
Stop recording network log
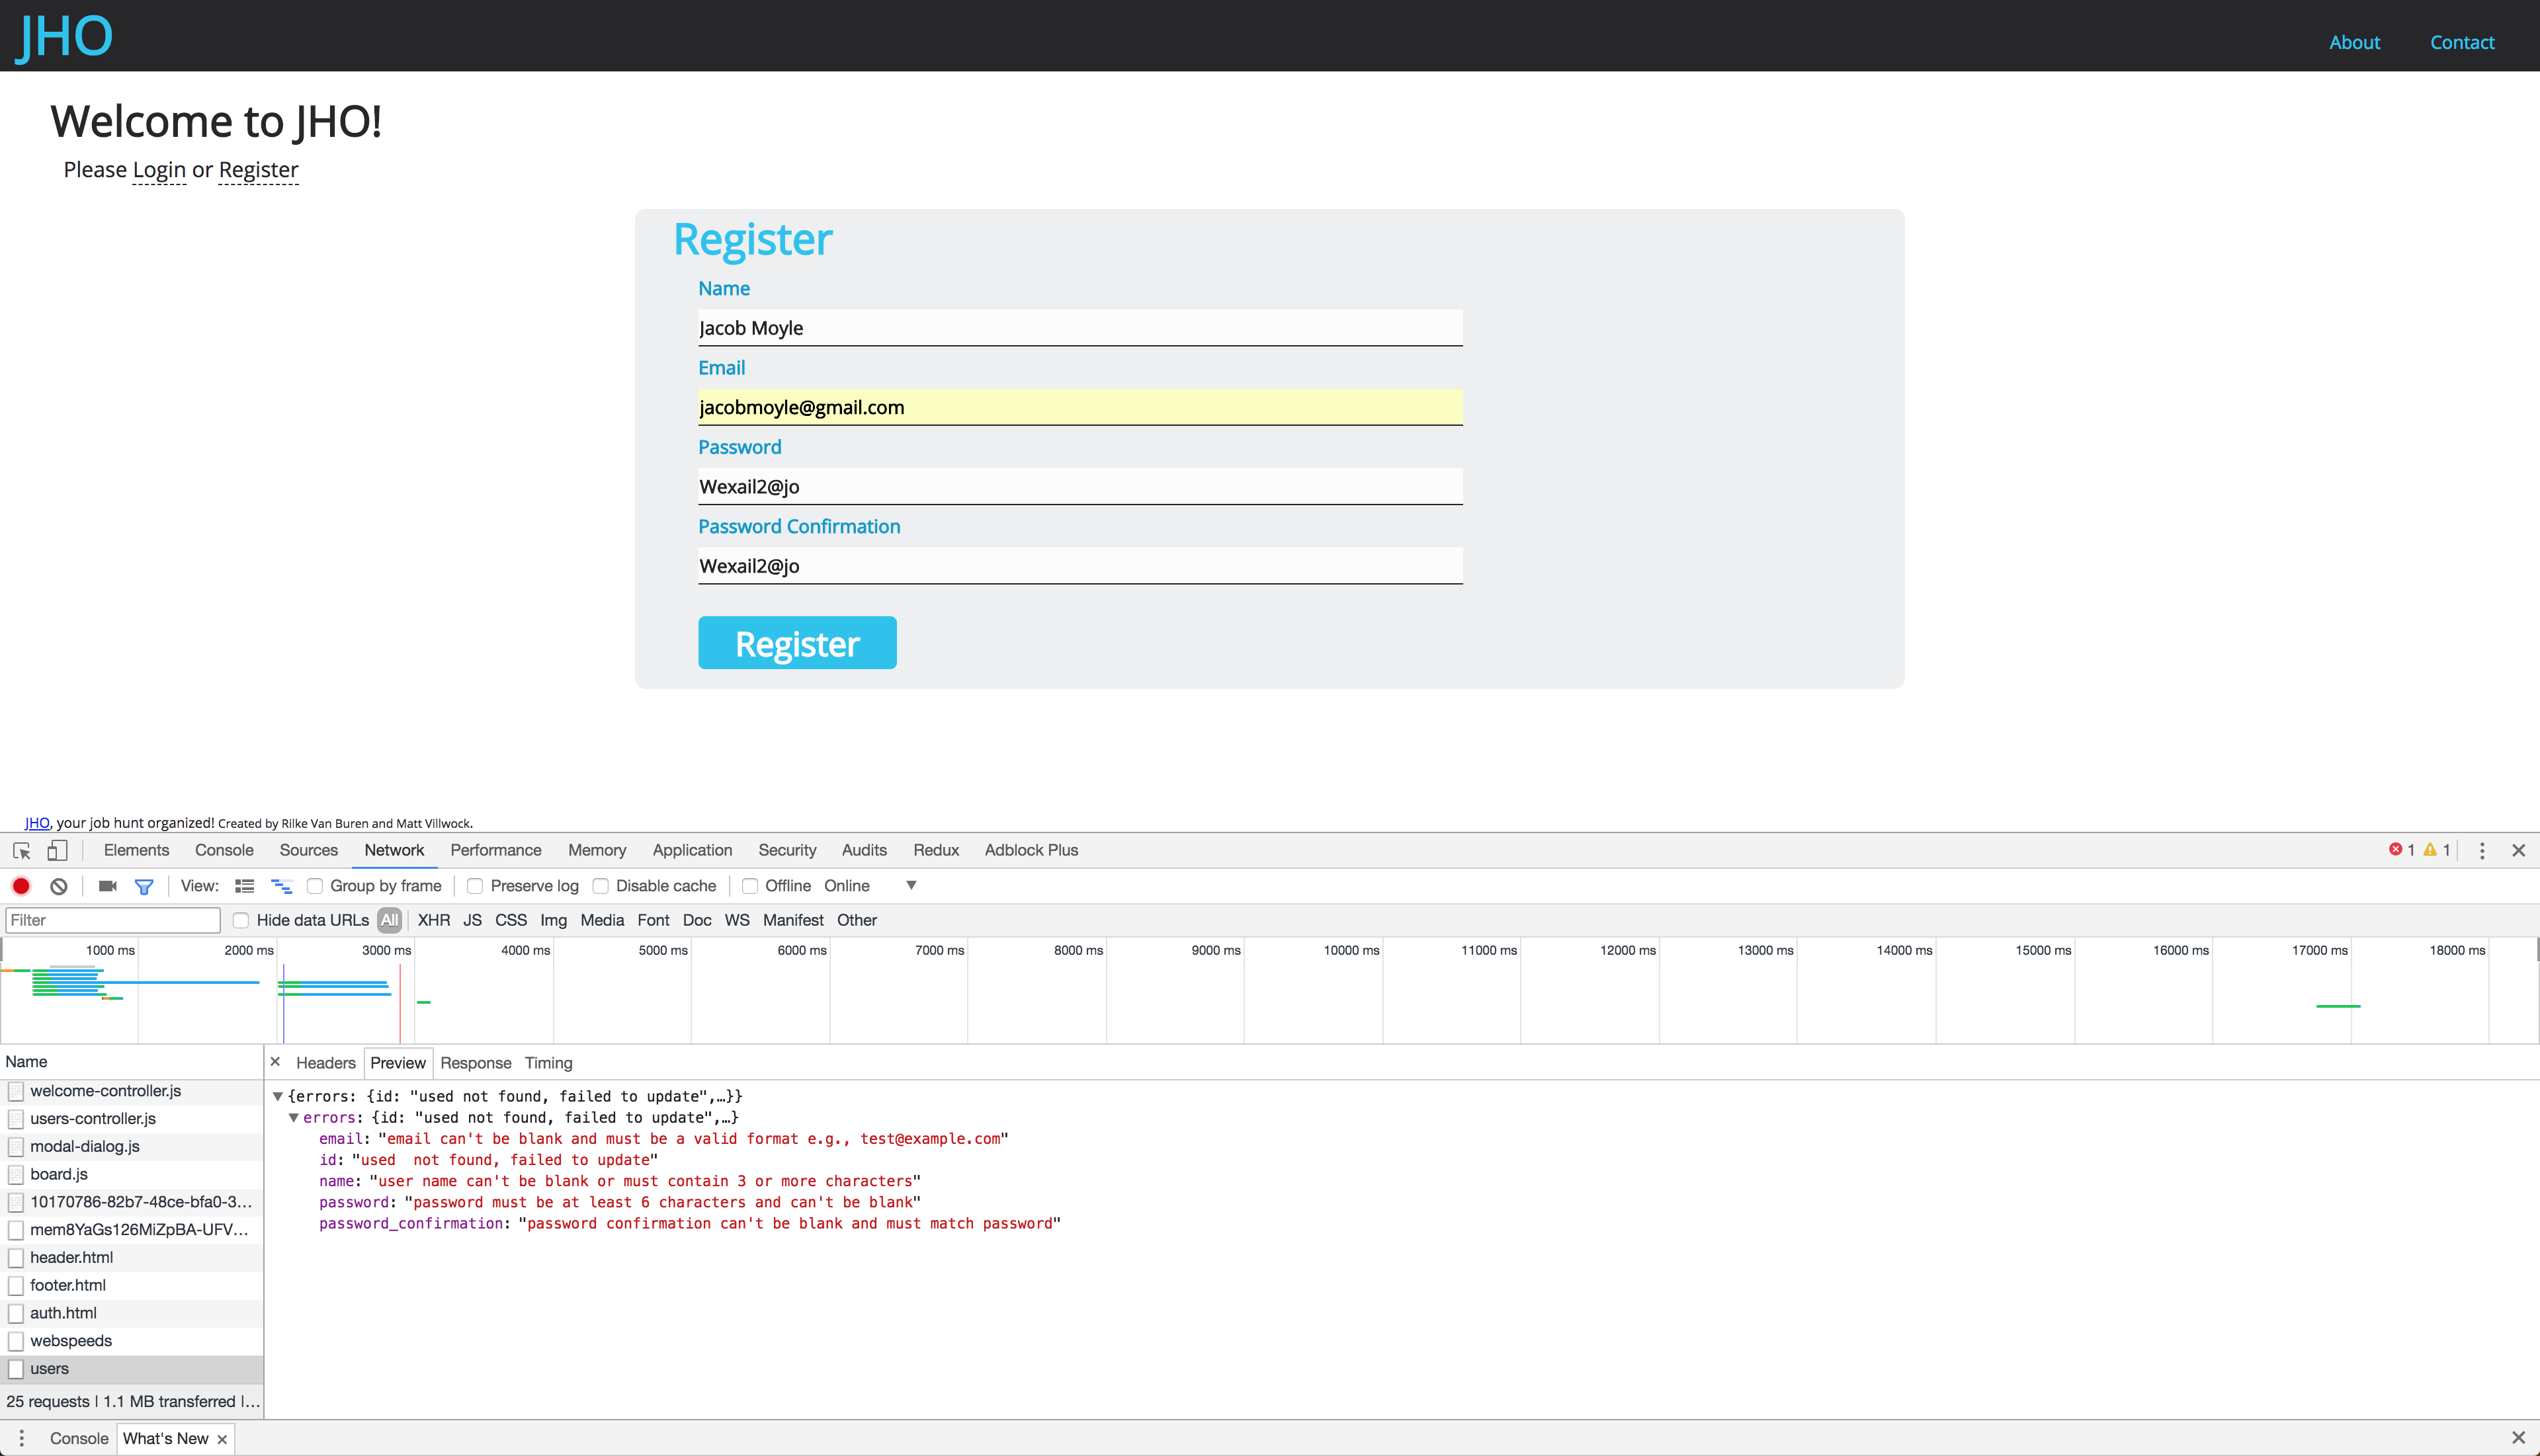coord(21,886)
